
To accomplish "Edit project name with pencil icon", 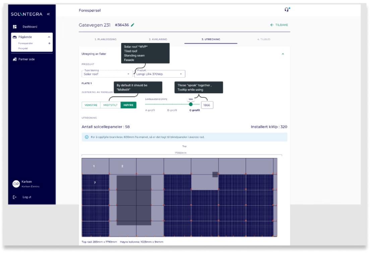I will coord(133,25).
